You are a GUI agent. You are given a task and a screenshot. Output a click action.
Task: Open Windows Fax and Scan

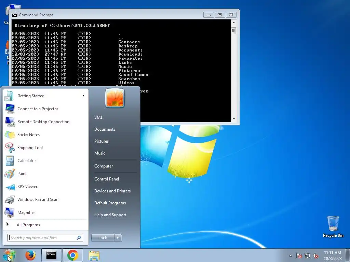coord(46,199)
